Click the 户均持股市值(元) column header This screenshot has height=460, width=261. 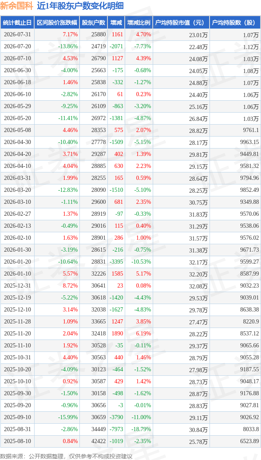tap(181, 23)
